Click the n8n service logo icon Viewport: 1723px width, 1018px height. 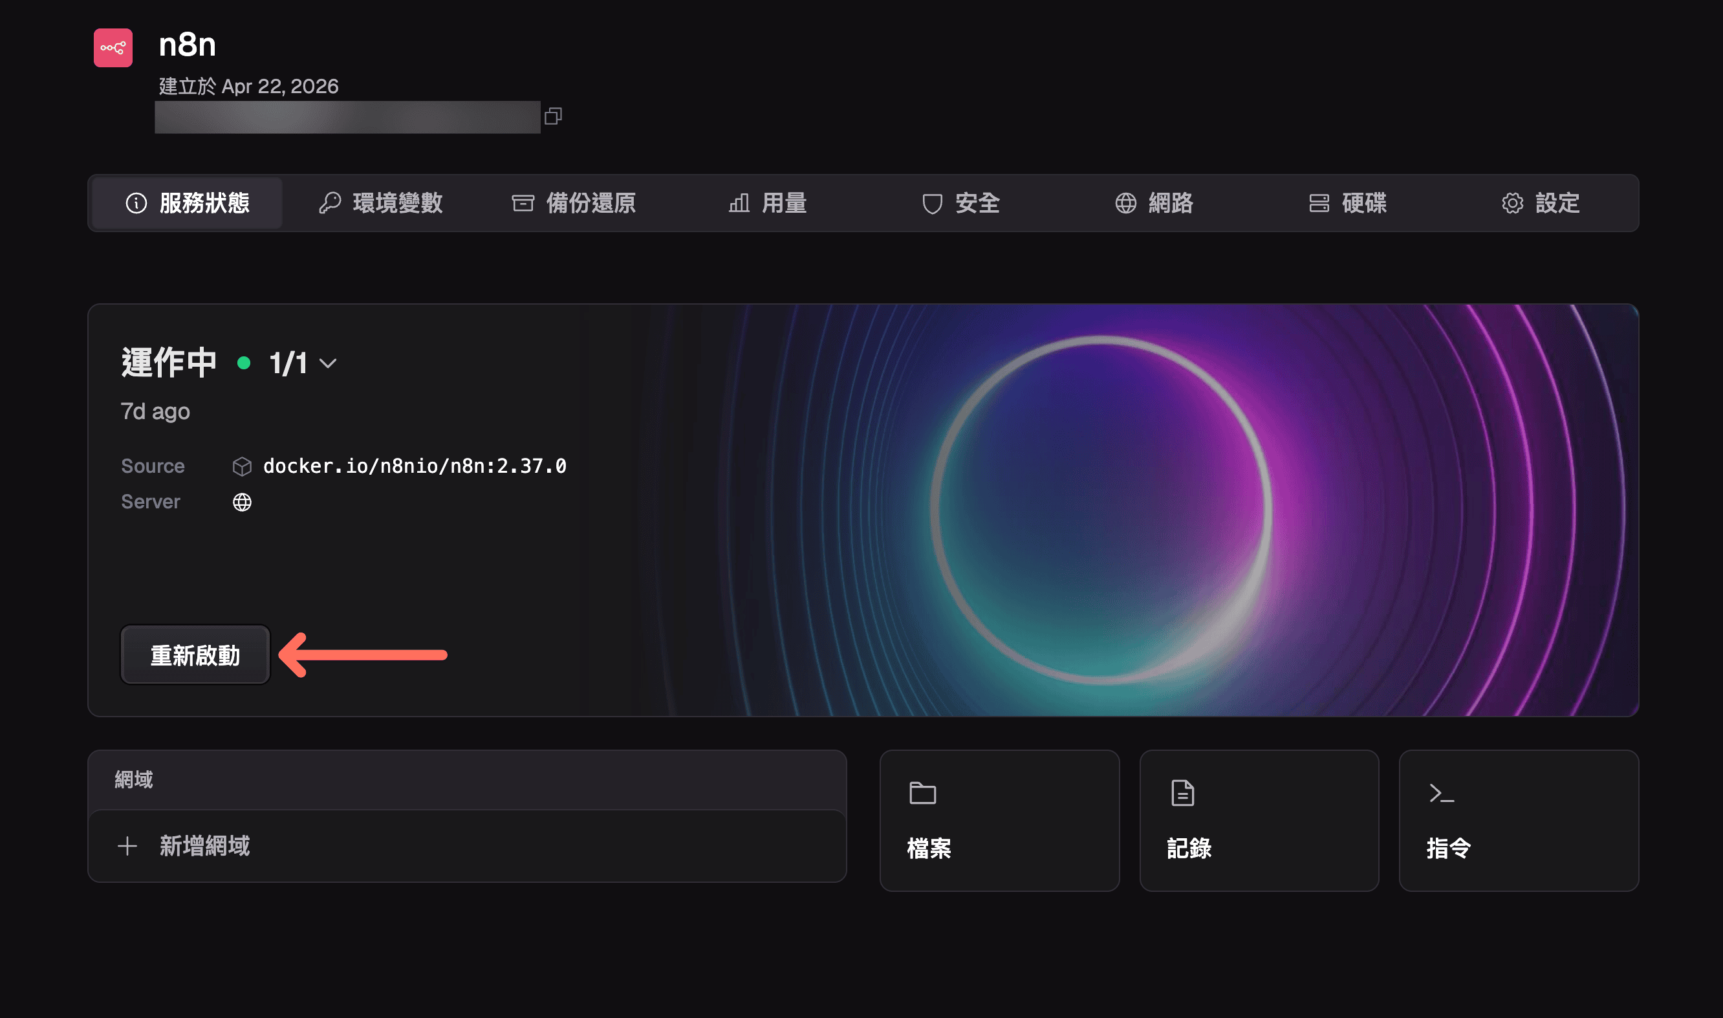[x=113, y=48]
